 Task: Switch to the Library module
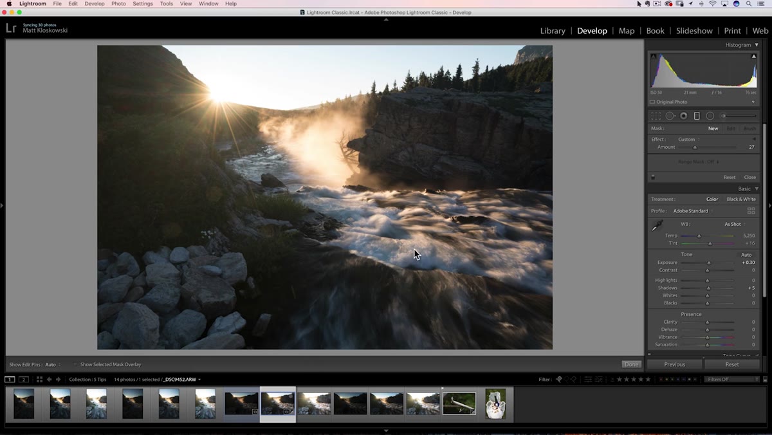pyautogui.click(x=553, y=31)
